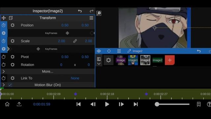Open the layer strip gear settings
Screen dimensions: 211x119
click(x=108, y=60)
